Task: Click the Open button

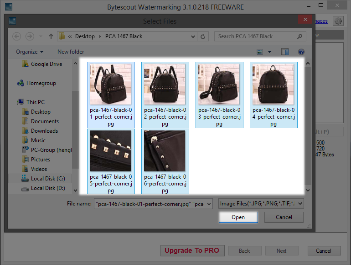Action: pyautogui.click(x=238, y=217)
